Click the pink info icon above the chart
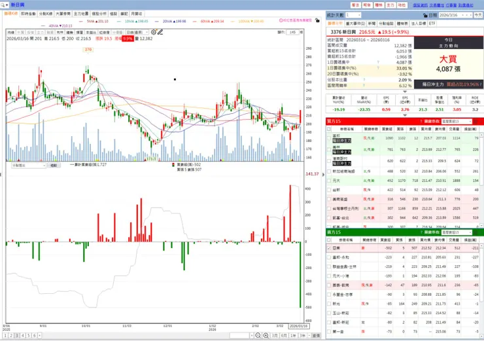 coord(281,20)
